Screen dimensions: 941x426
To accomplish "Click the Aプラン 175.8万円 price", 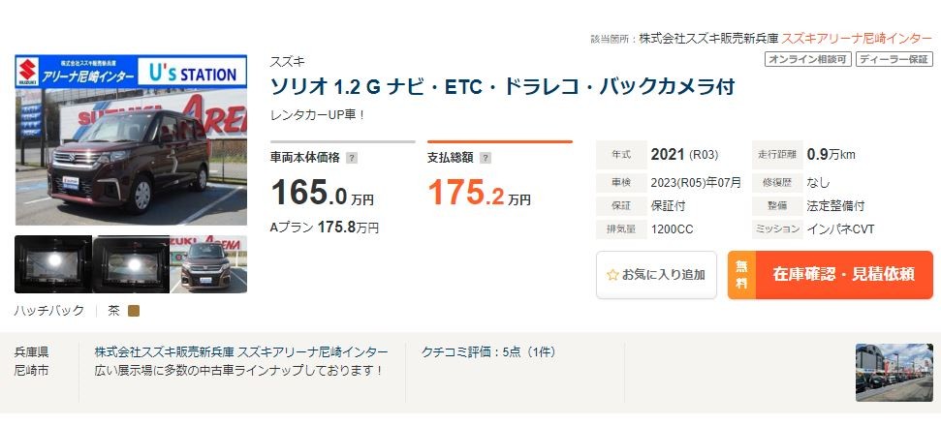I will click(324, 228).
